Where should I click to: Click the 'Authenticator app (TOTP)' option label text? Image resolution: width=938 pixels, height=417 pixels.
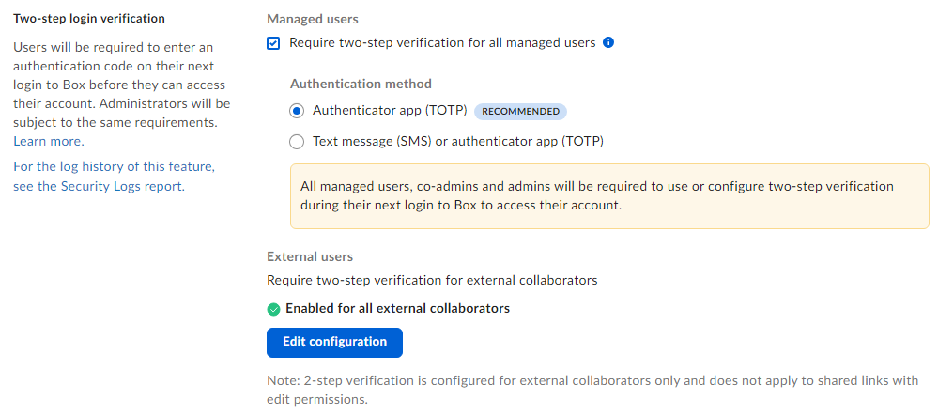[390, 111]
